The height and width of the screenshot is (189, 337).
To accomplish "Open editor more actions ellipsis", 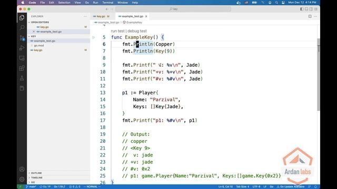I will pos(315,16).
